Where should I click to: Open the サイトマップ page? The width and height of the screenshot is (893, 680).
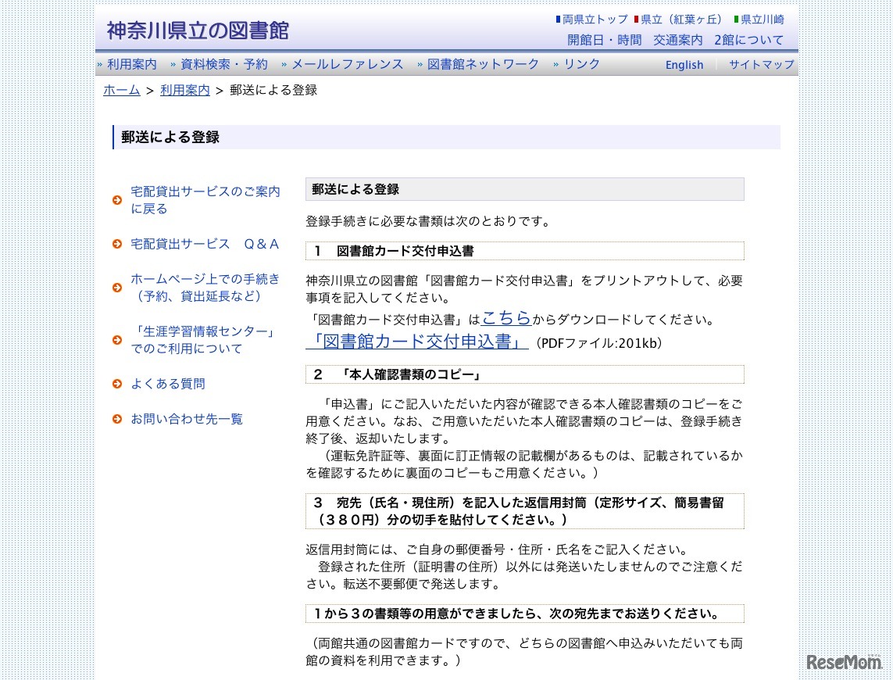tap(762, 64)
